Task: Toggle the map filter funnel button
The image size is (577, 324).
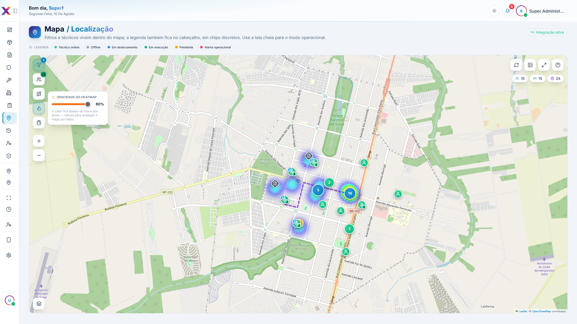Action: 39,65
